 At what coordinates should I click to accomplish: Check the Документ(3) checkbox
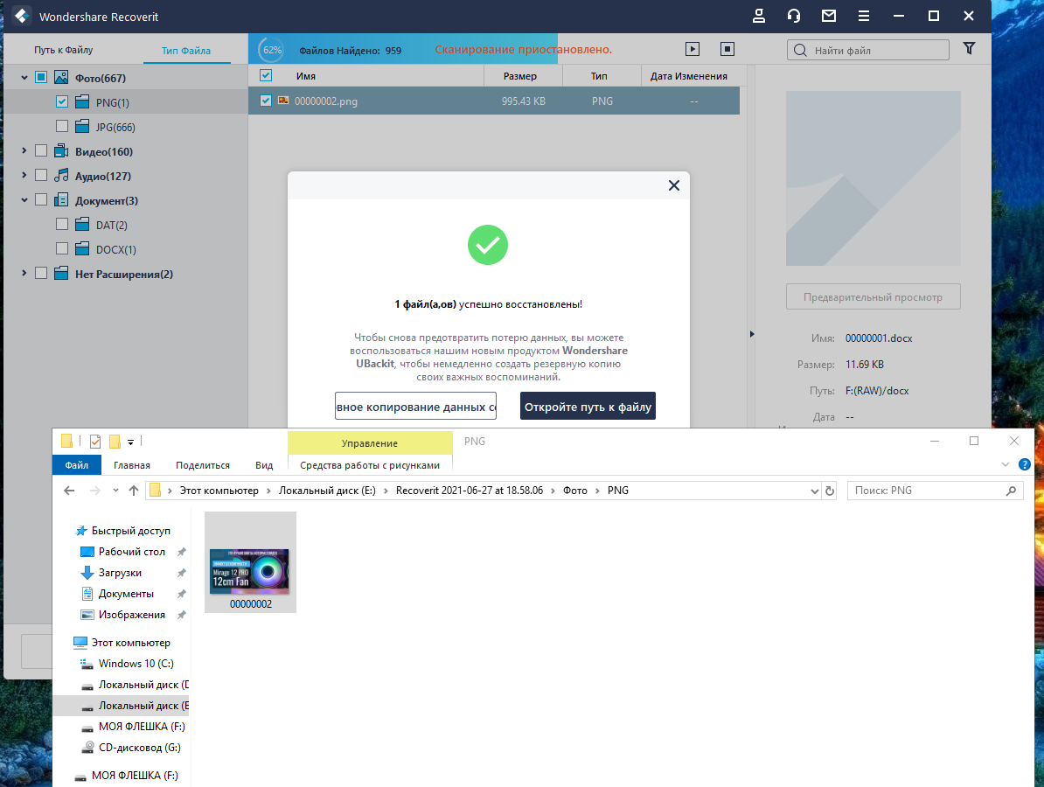[x=40, y=199]
